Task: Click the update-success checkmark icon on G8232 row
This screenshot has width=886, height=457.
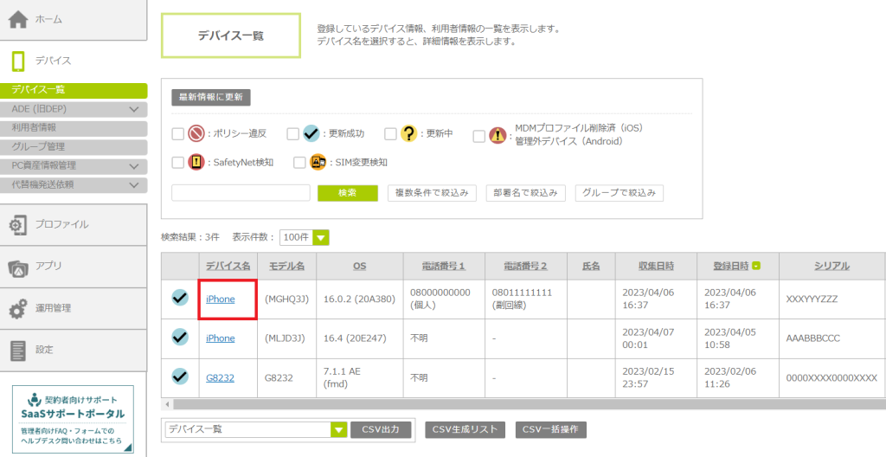Action: (180, 377)
